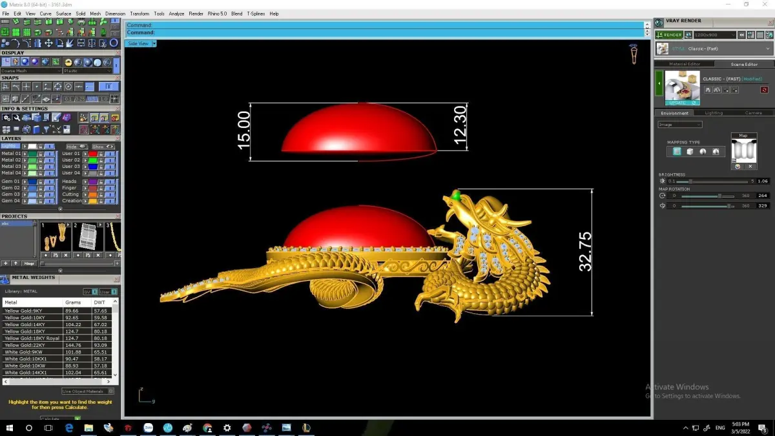Click the color wheel icon under Map thumbnail
The height and width of the screenshot is (436, 775).
(x=738, y=166)
